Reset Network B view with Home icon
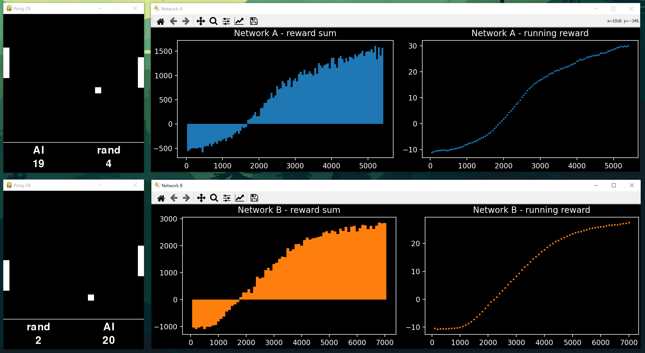 [161, 198]
